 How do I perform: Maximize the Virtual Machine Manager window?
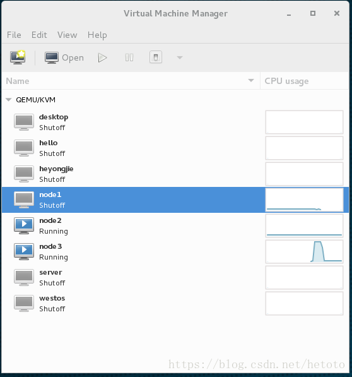click(x=313, y=13)
